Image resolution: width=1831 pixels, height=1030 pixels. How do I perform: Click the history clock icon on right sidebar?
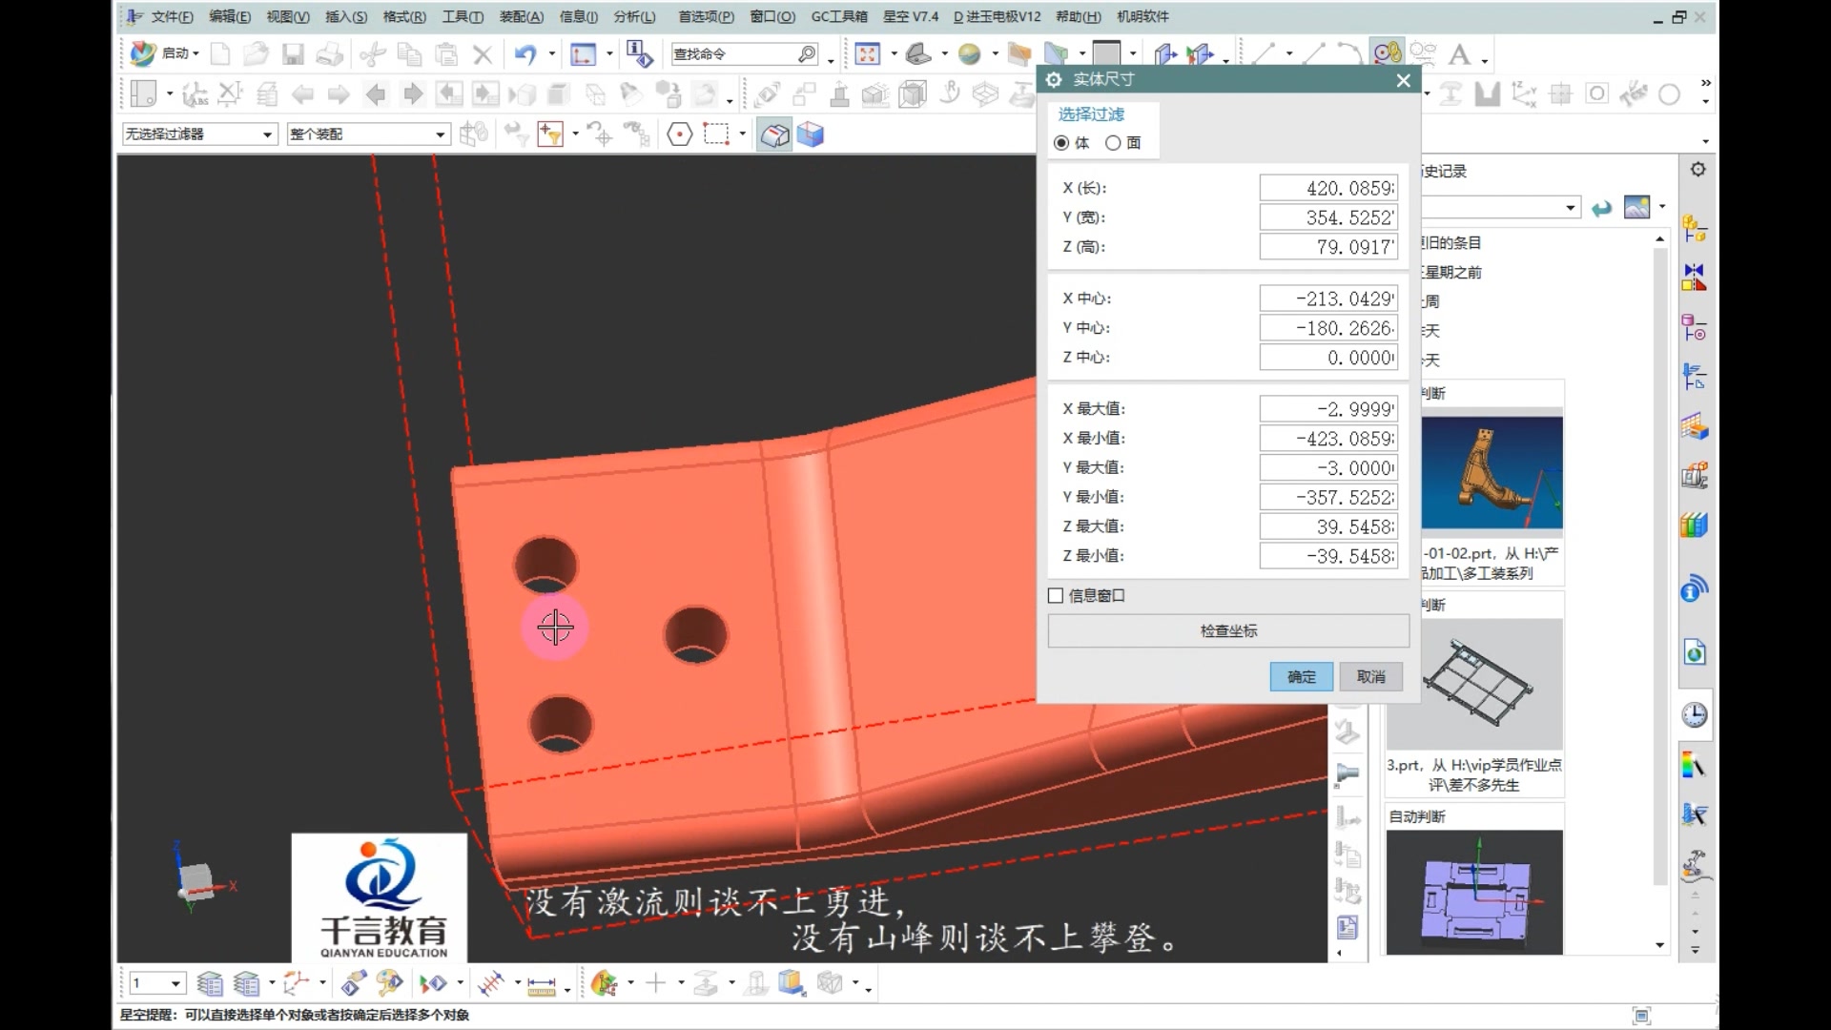[1694, 714]
